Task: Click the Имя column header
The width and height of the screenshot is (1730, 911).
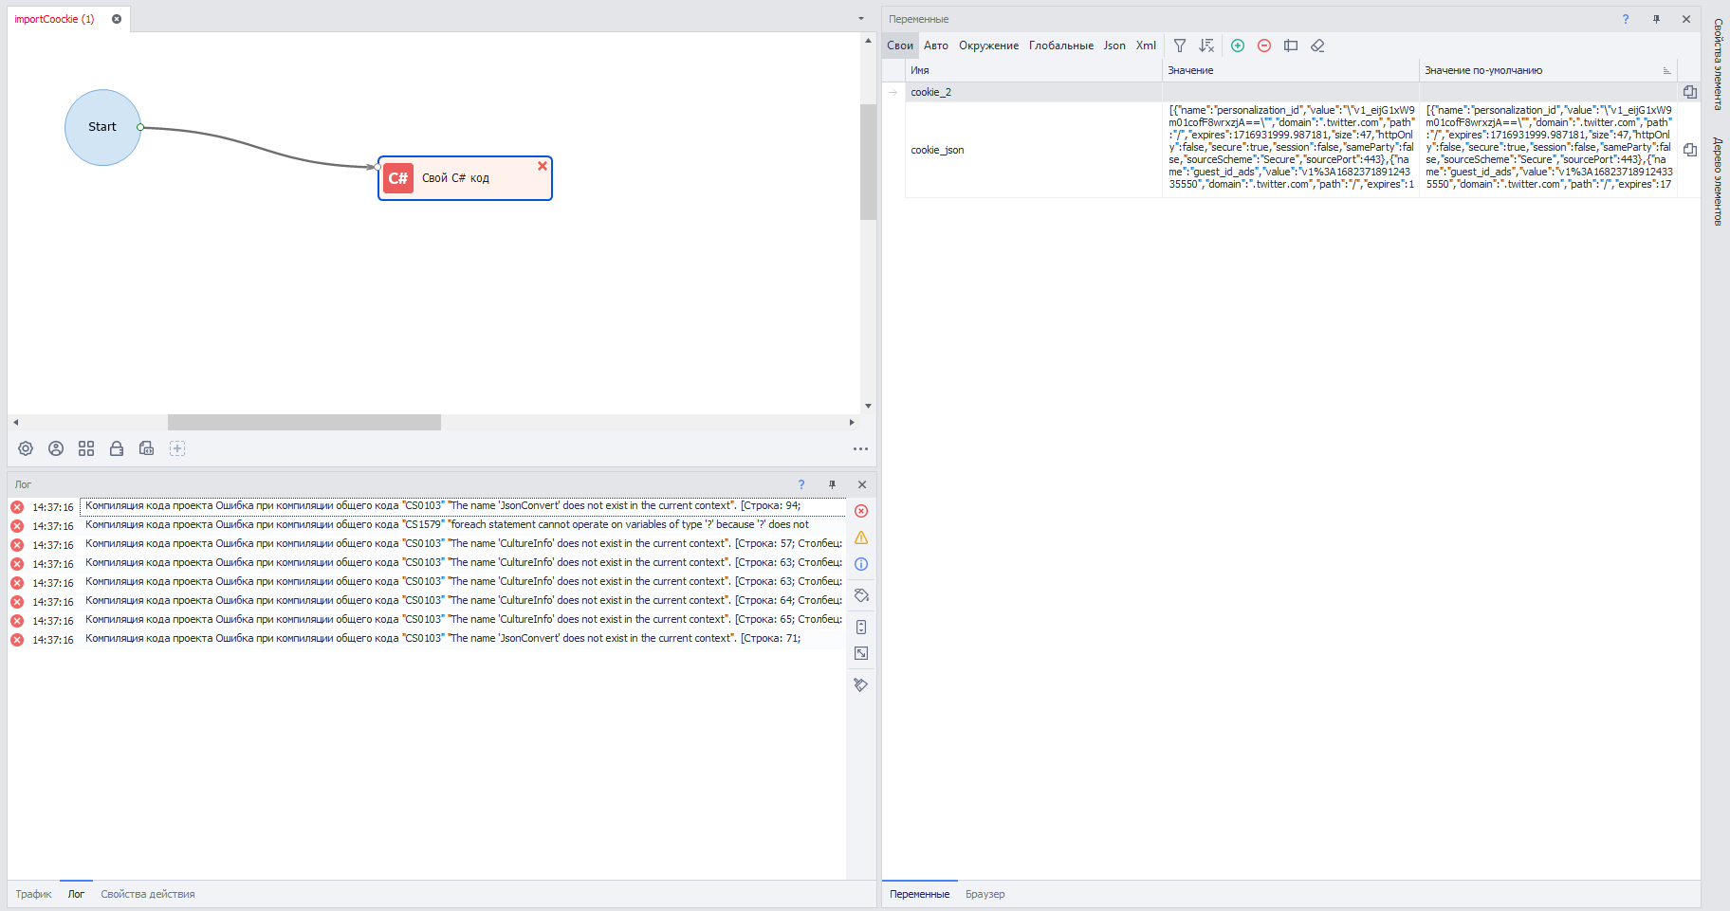Action: [1034, 70]
